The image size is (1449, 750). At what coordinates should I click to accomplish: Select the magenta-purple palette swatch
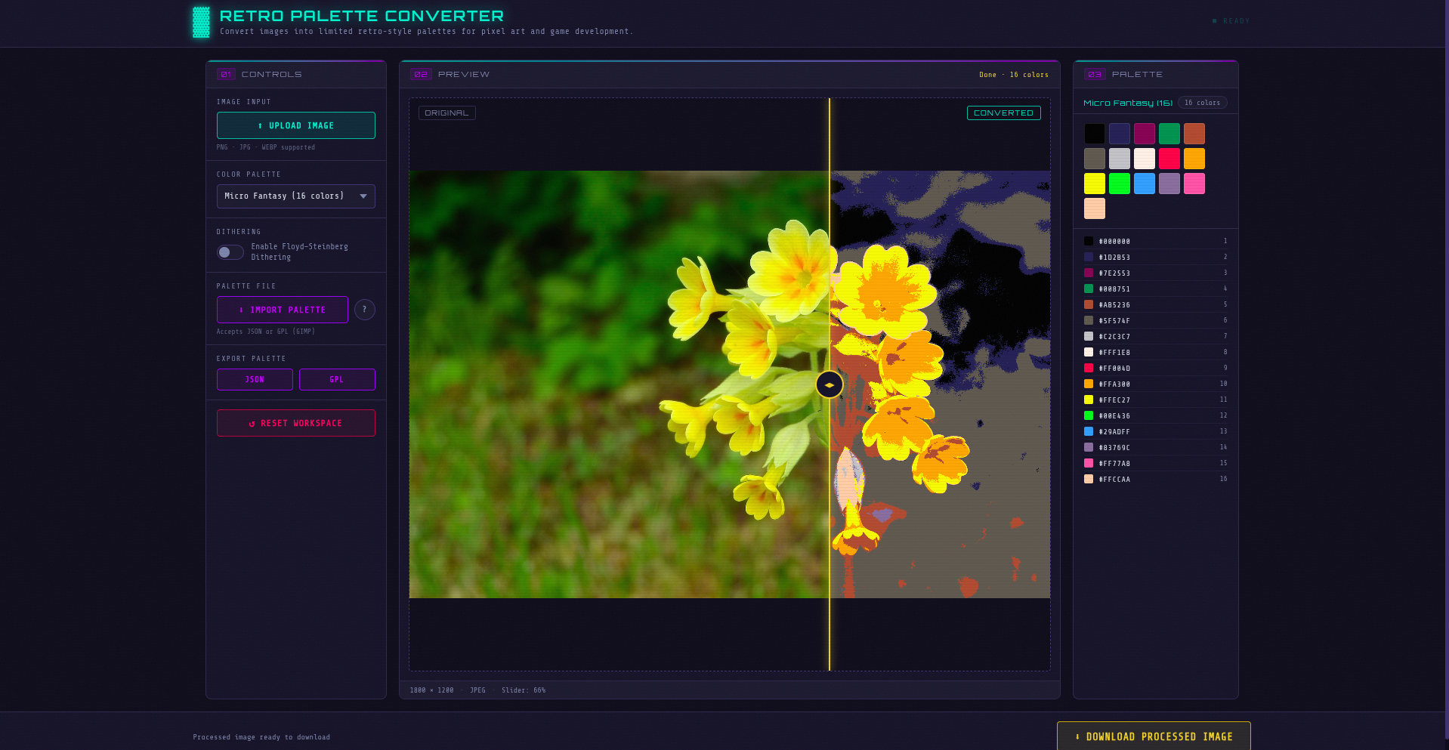point(1145,134)
